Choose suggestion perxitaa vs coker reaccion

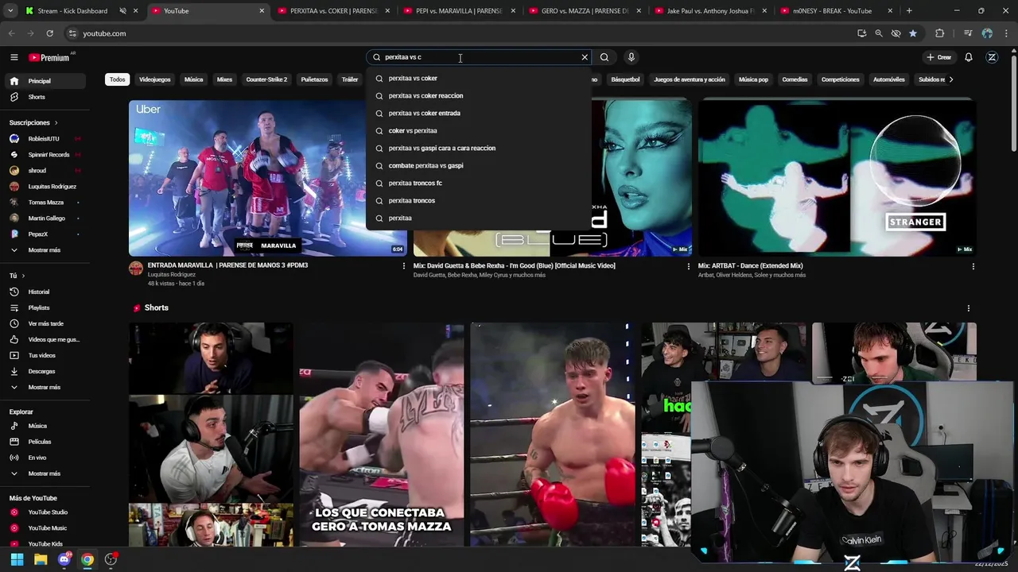pos(479,96)
